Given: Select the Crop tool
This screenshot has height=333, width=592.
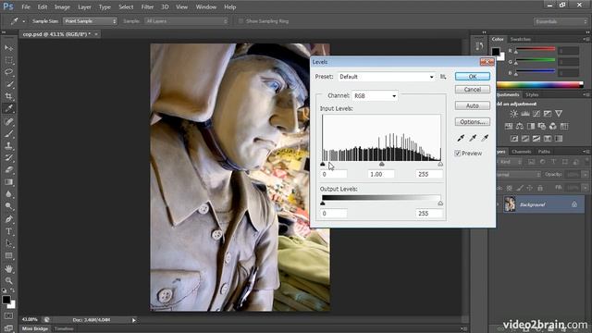Looking at the screenshot, I should coord(8,96).
